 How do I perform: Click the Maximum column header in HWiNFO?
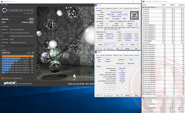(x=181, y=5)
